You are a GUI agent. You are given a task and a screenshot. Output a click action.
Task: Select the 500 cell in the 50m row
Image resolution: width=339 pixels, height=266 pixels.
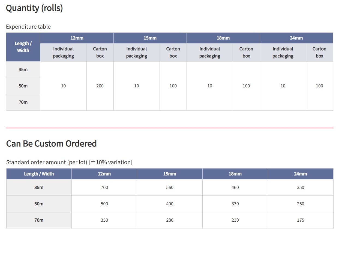104,204
